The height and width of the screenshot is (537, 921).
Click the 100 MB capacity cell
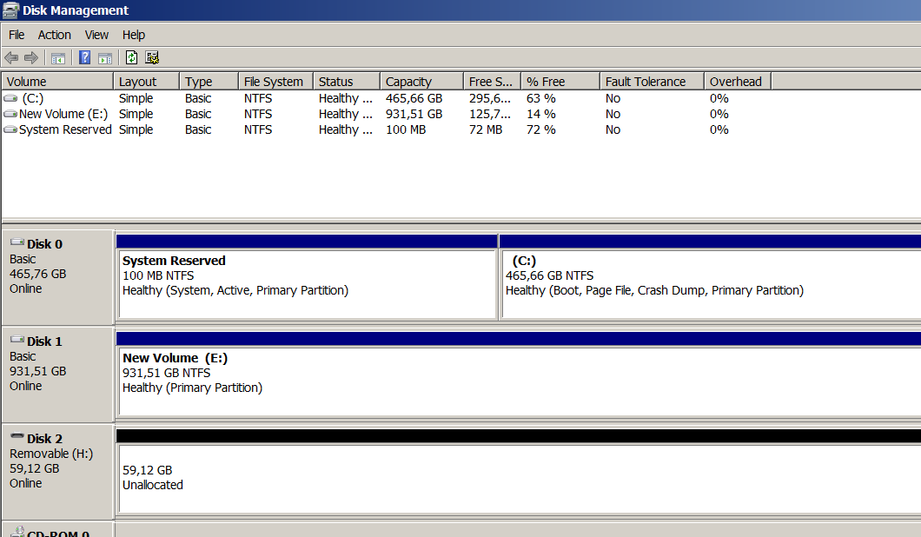point(406,129)
